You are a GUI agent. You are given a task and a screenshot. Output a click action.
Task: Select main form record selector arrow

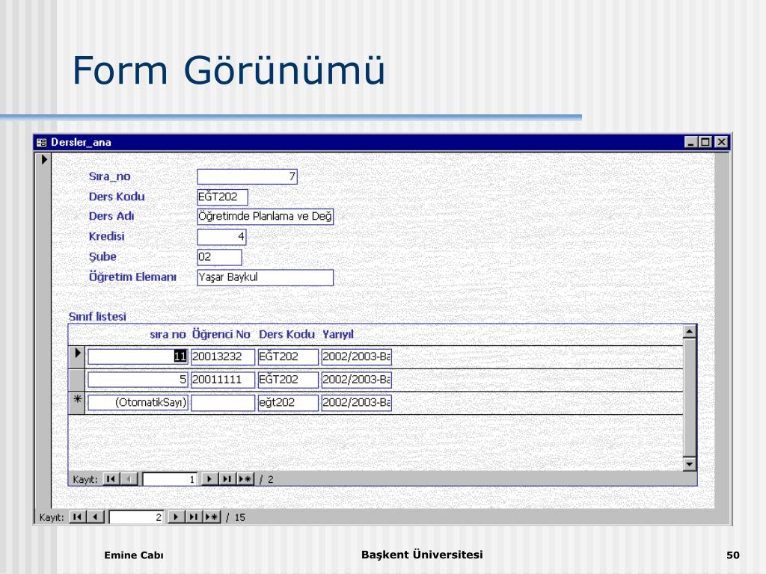click(44, 159)
